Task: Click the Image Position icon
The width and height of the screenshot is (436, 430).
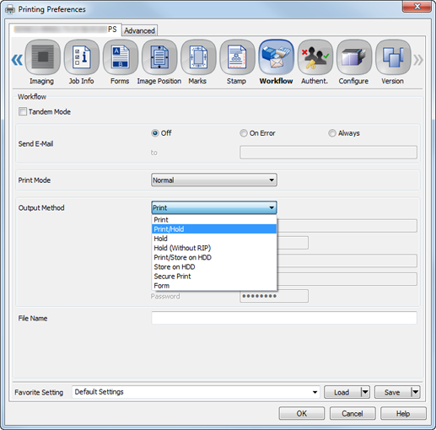Action: point(159,57)
